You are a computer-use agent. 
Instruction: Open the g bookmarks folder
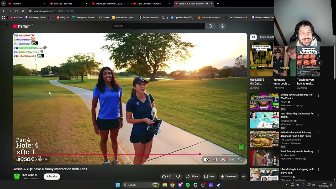(165, 18)
